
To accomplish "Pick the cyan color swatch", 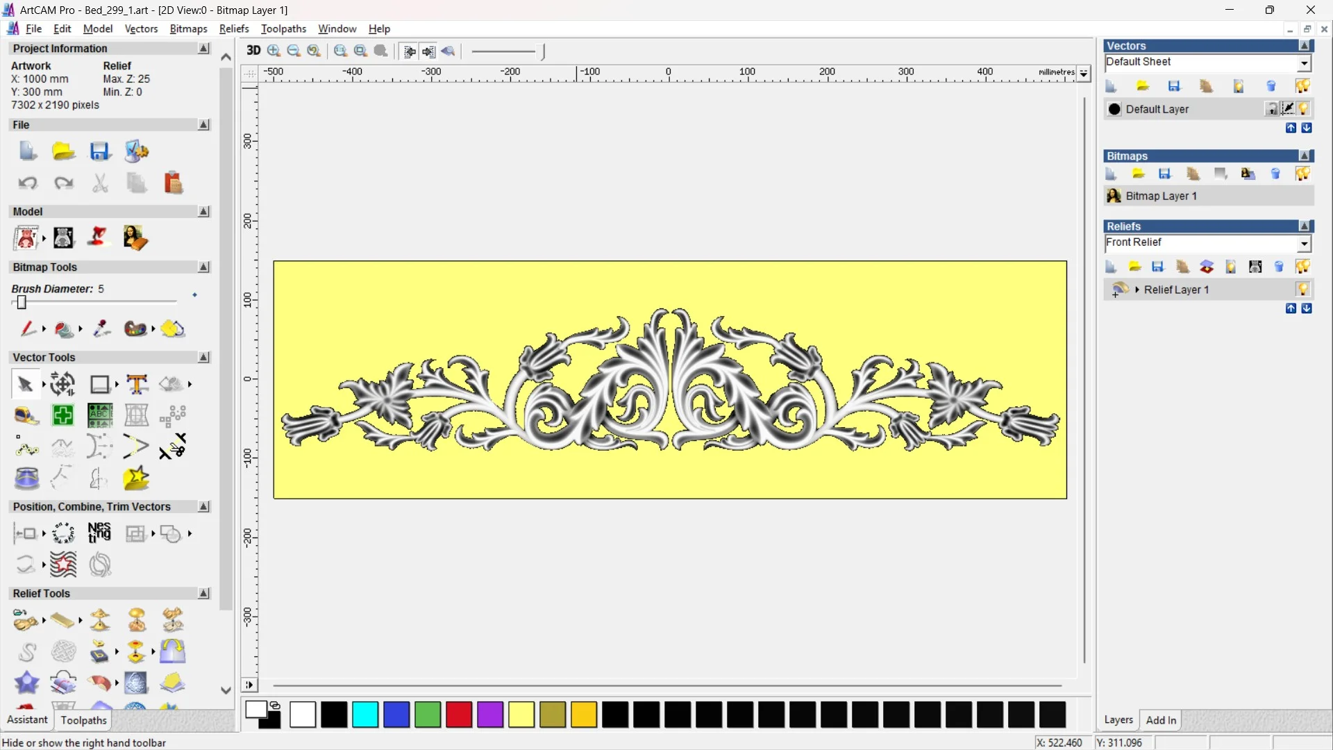I will coord(365,715).
